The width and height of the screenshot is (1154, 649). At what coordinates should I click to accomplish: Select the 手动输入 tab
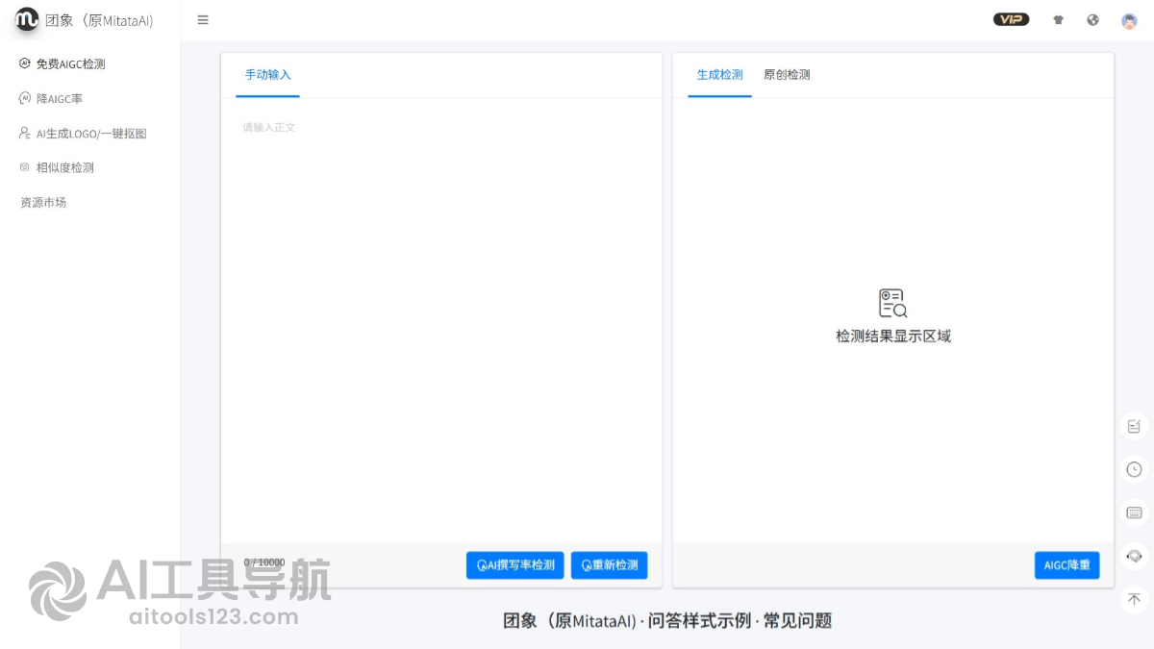[x=267, y=75]
